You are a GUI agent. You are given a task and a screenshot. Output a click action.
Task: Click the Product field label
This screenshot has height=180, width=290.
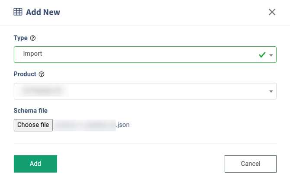click(25, 74)
